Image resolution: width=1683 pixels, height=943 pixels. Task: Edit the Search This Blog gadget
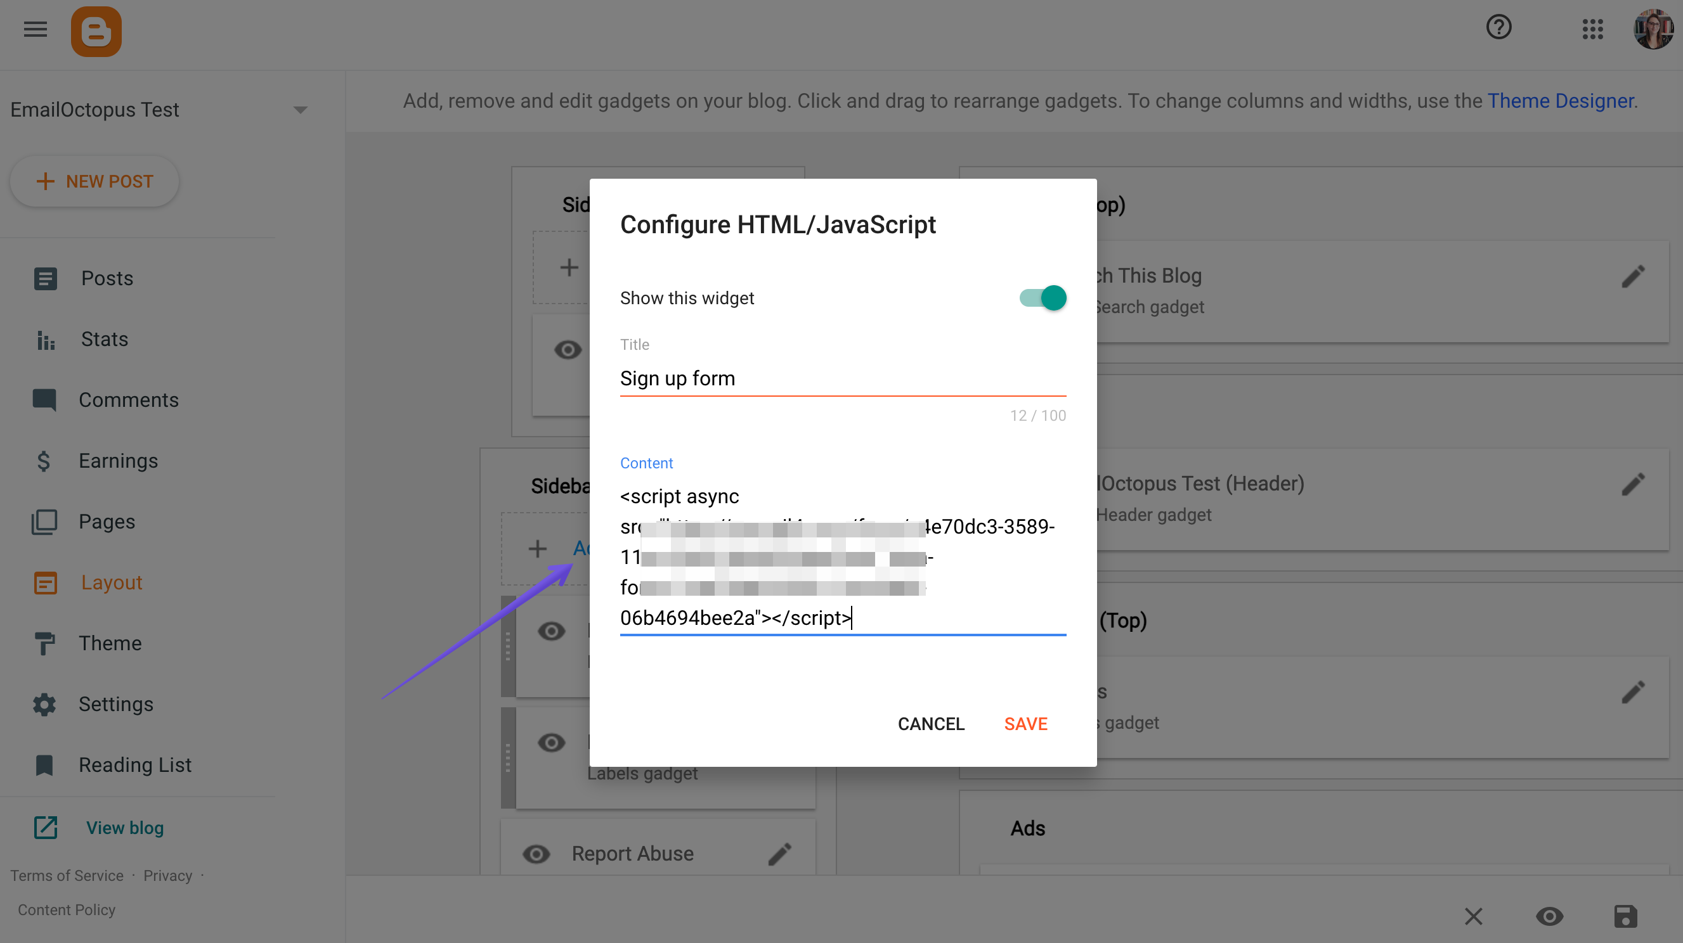pos(1633,276)
